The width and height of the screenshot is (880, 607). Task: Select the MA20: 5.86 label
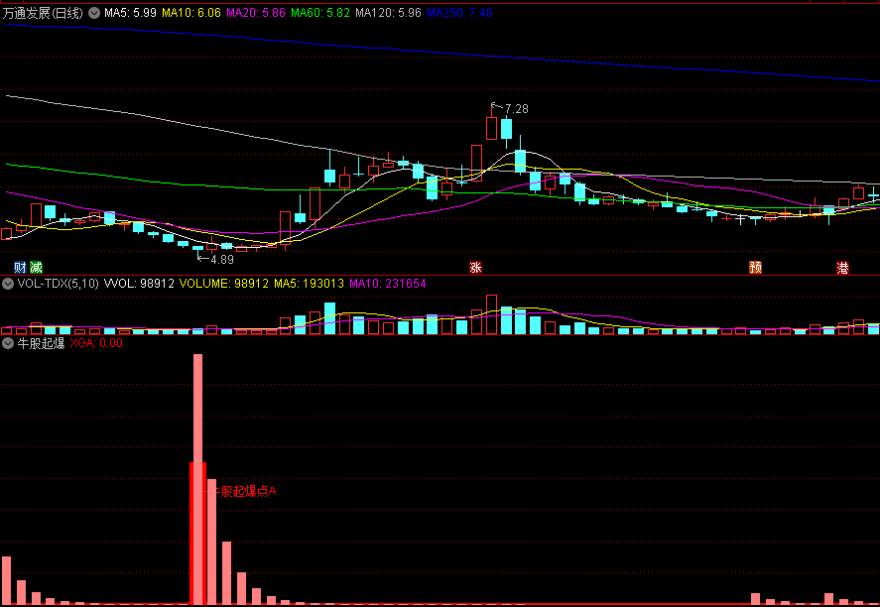(256, 13)
